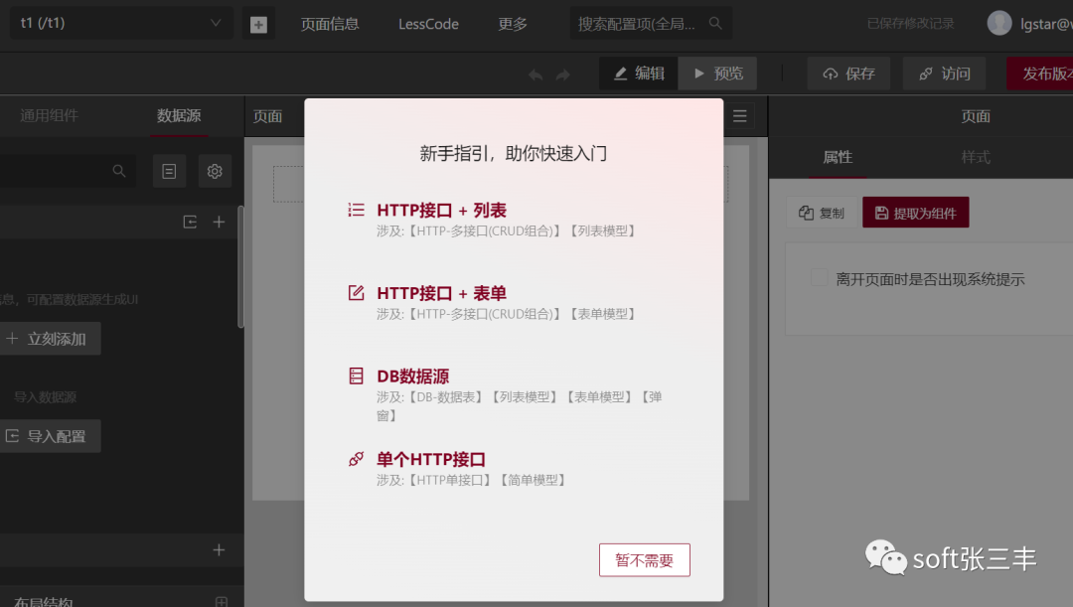Switch to 预览 preview mode

pyautogui.click(x=717, y=74)
